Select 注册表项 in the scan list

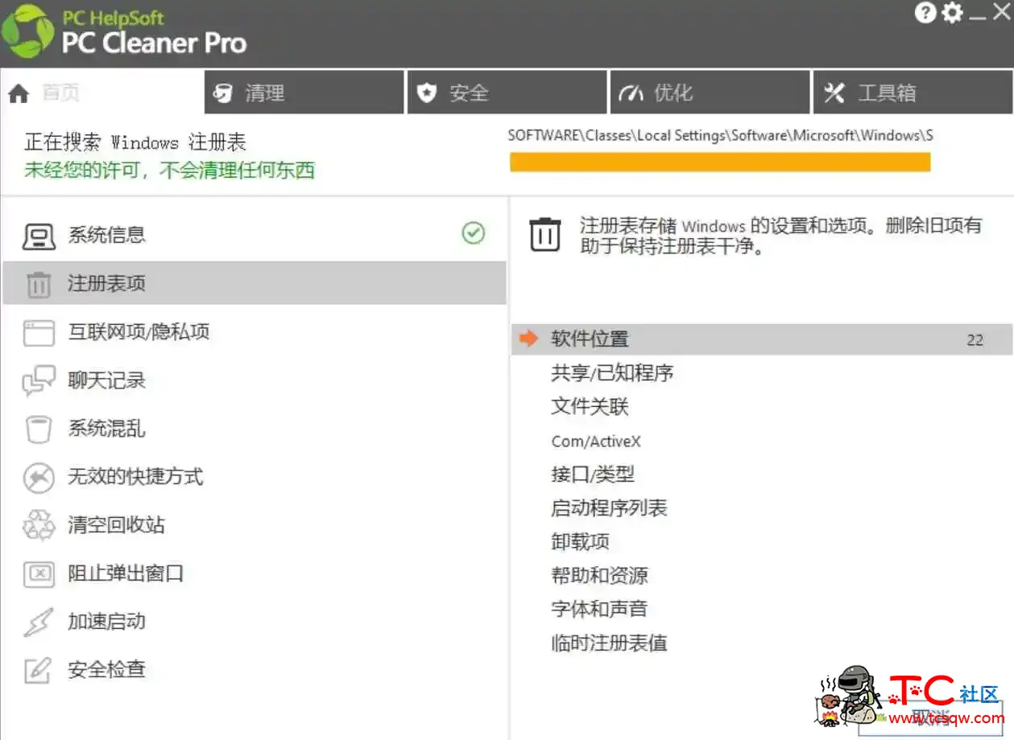255,283
